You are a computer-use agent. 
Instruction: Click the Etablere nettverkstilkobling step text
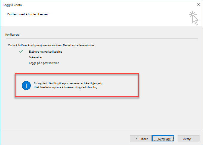click(45, 52)
